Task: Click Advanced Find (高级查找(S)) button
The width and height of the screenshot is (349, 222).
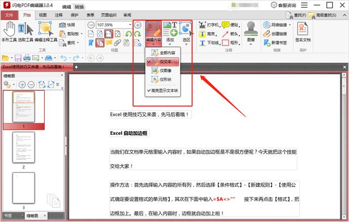Action: click(x=322, y=15)
